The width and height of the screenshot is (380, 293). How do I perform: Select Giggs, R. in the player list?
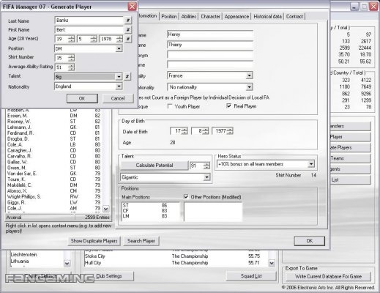pyautogui.click(x=54, y=202)
